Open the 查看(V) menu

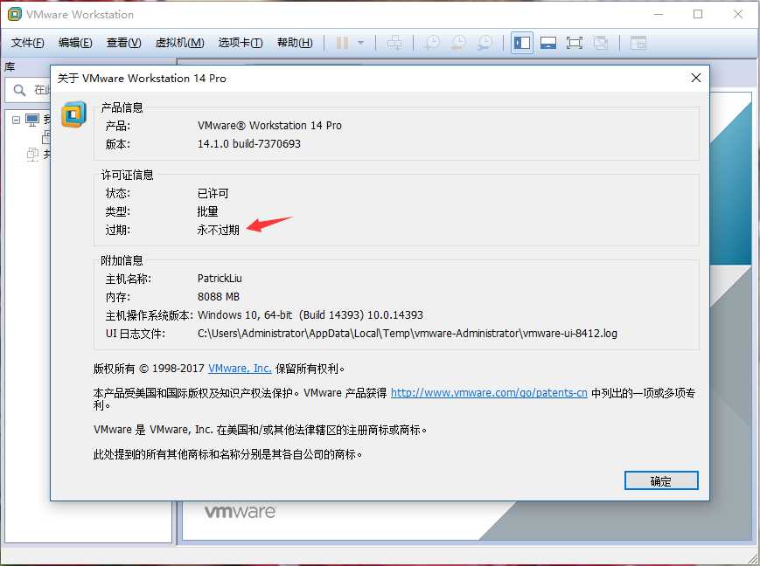(x=123, y=43)
